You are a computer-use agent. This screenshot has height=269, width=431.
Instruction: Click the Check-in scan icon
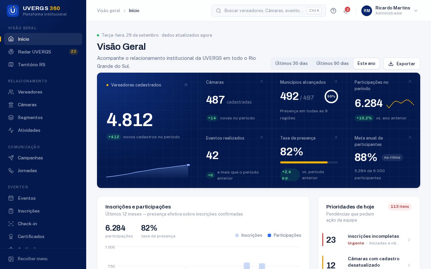click(x=11, y=224)
